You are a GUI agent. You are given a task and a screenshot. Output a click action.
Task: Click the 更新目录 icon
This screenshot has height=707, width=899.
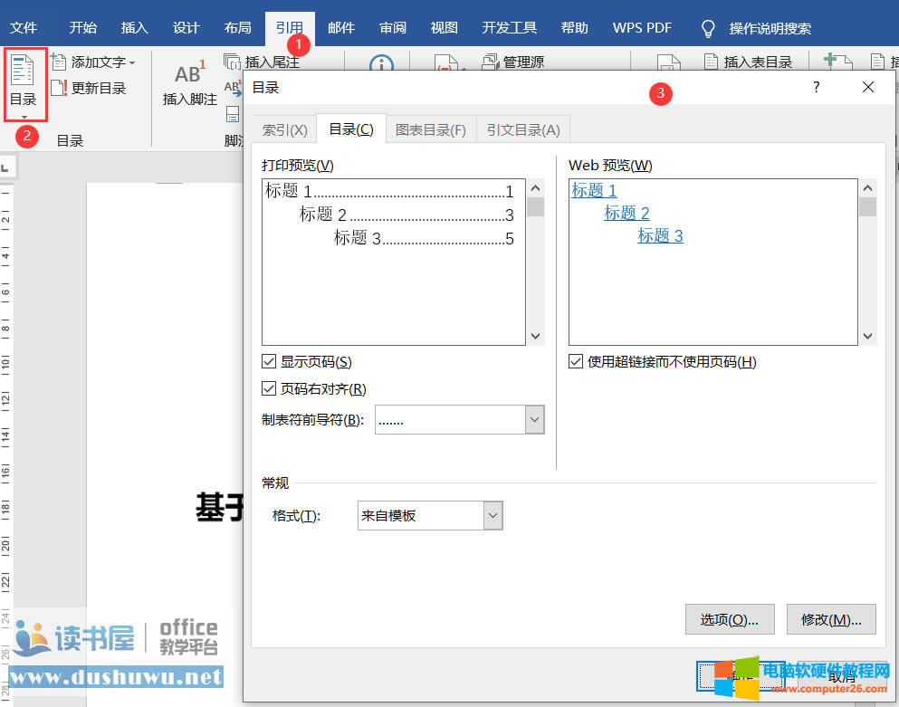[59, 88]
